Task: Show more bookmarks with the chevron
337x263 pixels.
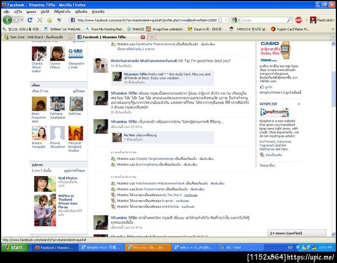Action: [333, 29]
